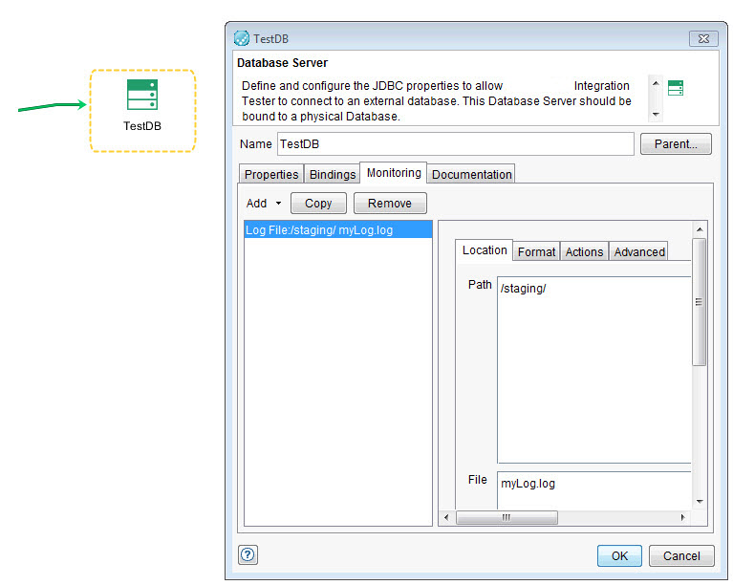This screenshot has width=733, height=585.
Task: Switch to the Bindings tab
Action: pos(333,174)
